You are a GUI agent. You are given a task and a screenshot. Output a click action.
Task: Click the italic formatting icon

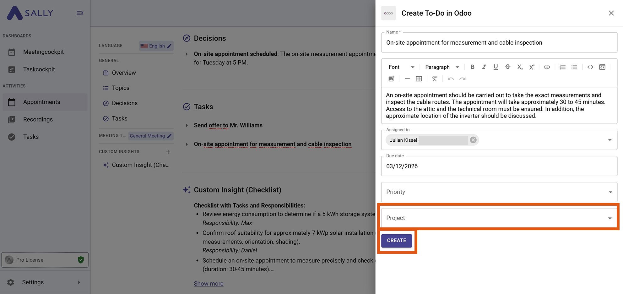tap(484, 67)
